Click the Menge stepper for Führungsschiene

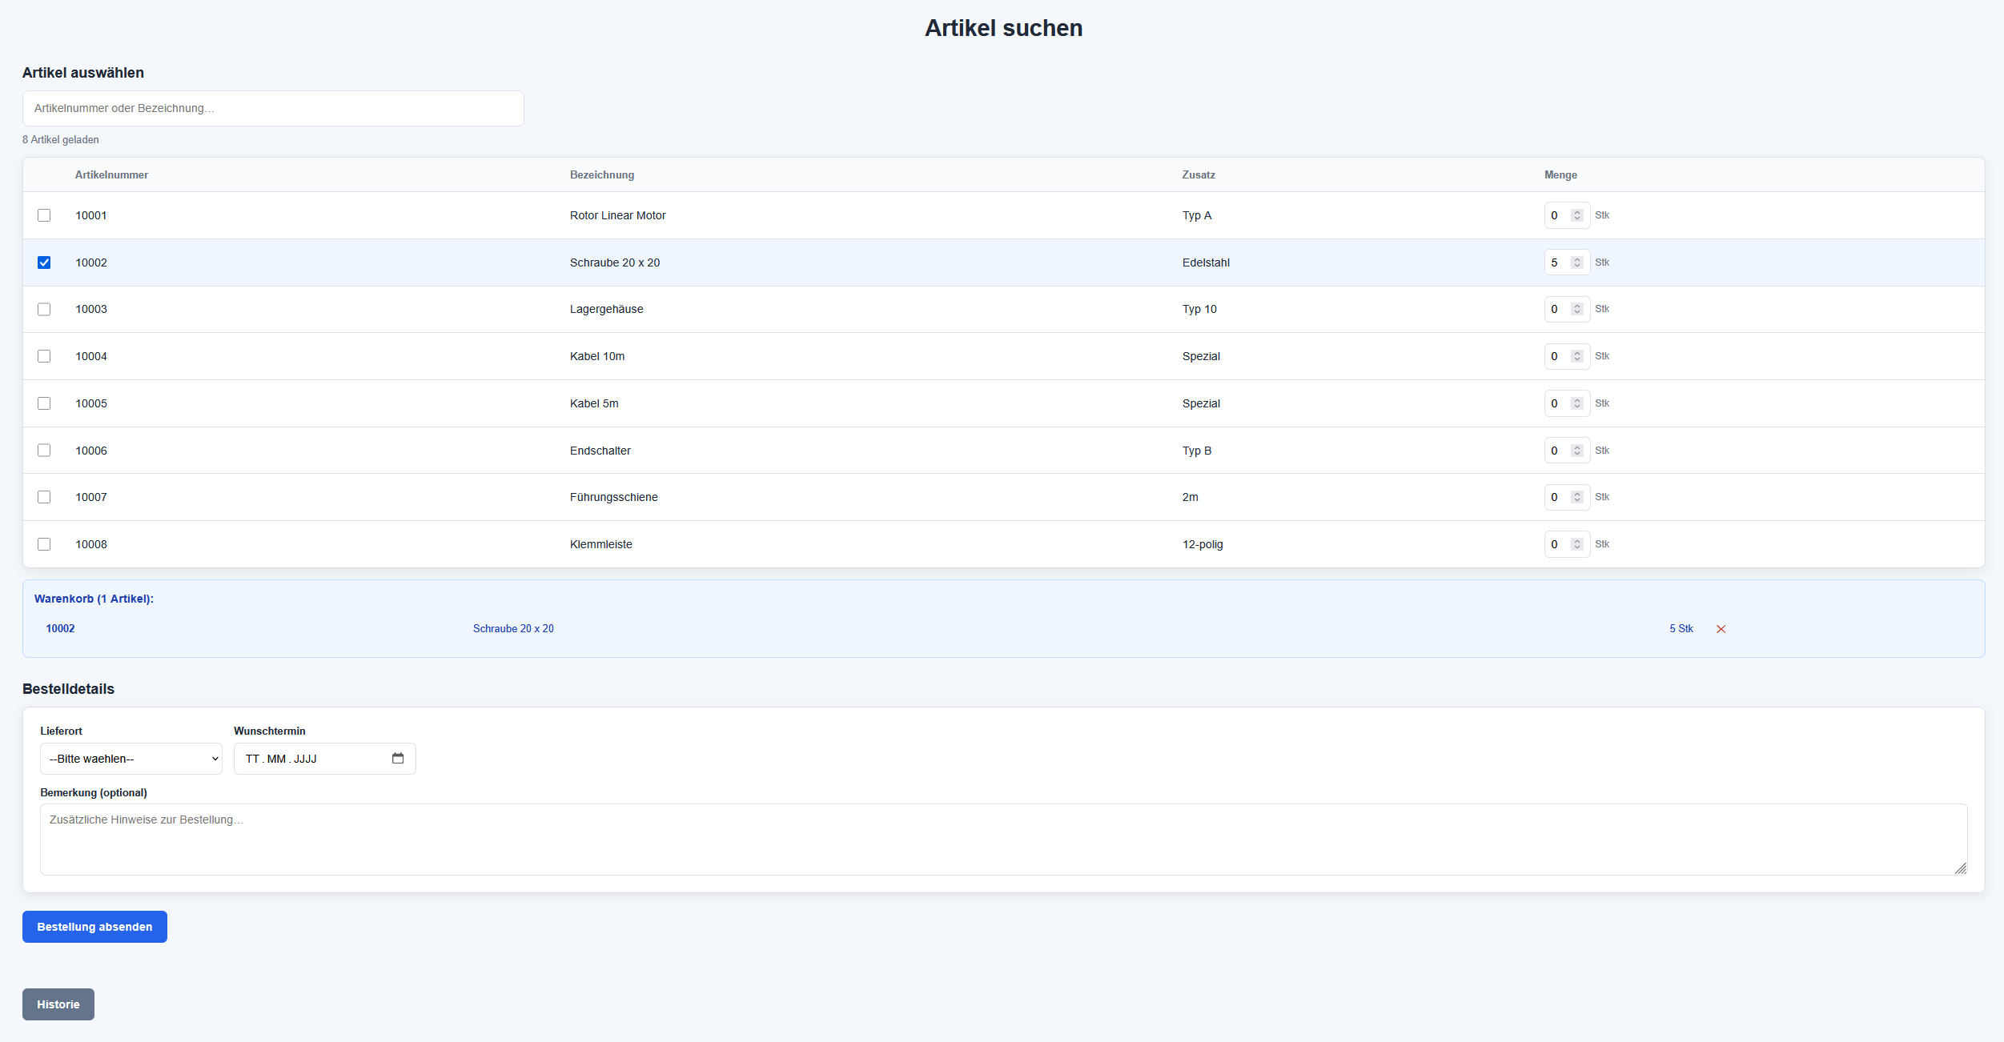point(1576,497)
